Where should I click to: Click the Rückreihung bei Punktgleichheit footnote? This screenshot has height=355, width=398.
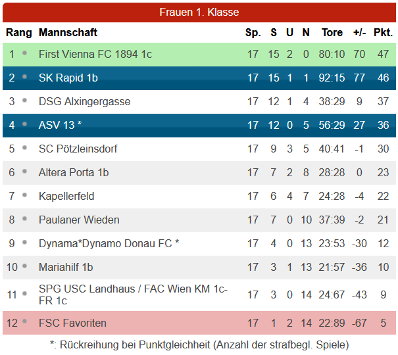[x=199, y=345]
